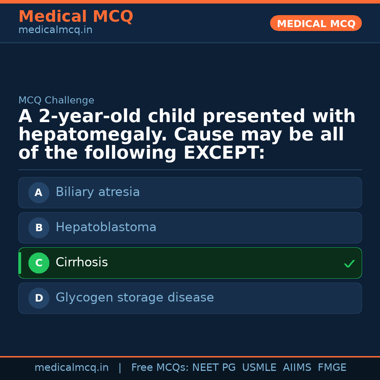Click FMGE in the footer
The width and height of the screenshot is (380, 380).
(332, 368)
